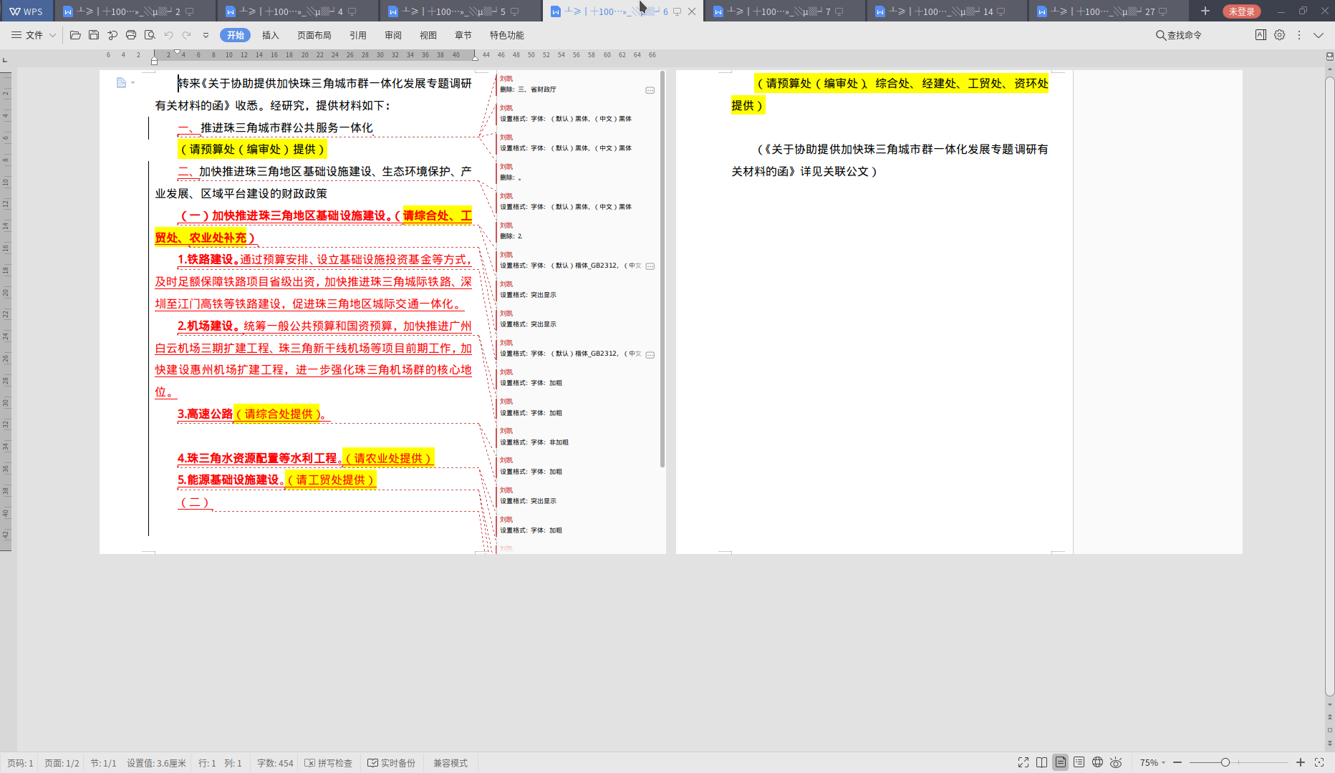Open the 特色功能 ribbon tab
The width and height of the screenshot is (1335, 773).
507,35
